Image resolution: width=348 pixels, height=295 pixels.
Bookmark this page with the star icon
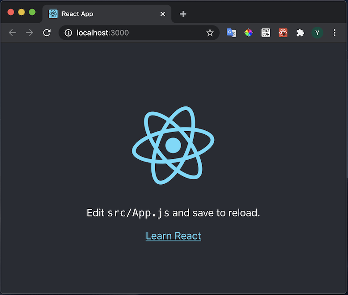[x=210, y=33]
